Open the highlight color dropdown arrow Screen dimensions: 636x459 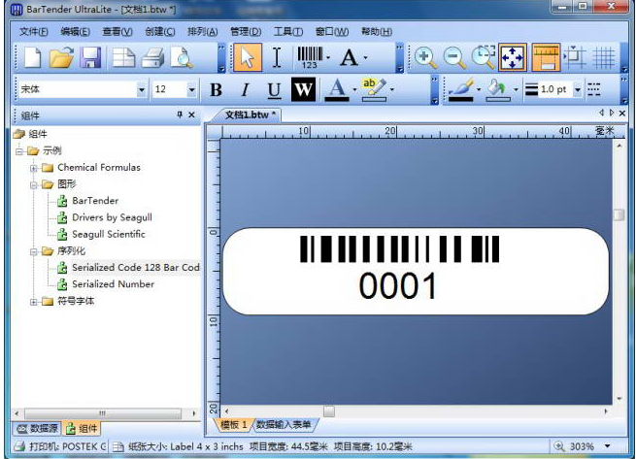[392, 89]
